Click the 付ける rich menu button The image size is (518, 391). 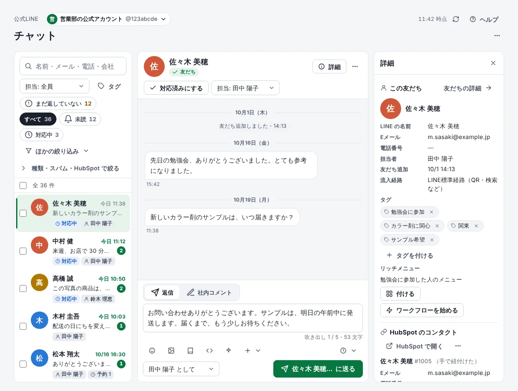[400, 294]
